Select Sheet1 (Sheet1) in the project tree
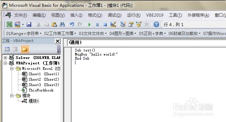The image size is (226, 122). pyautogui.click(x=44, y=74)
